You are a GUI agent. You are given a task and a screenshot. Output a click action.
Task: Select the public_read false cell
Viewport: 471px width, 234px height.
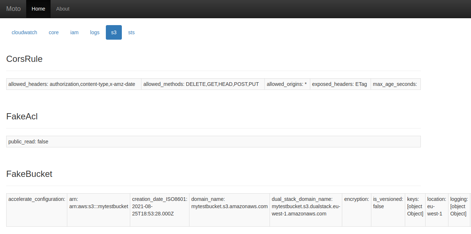pyautogui.click(x=28, y=142)
